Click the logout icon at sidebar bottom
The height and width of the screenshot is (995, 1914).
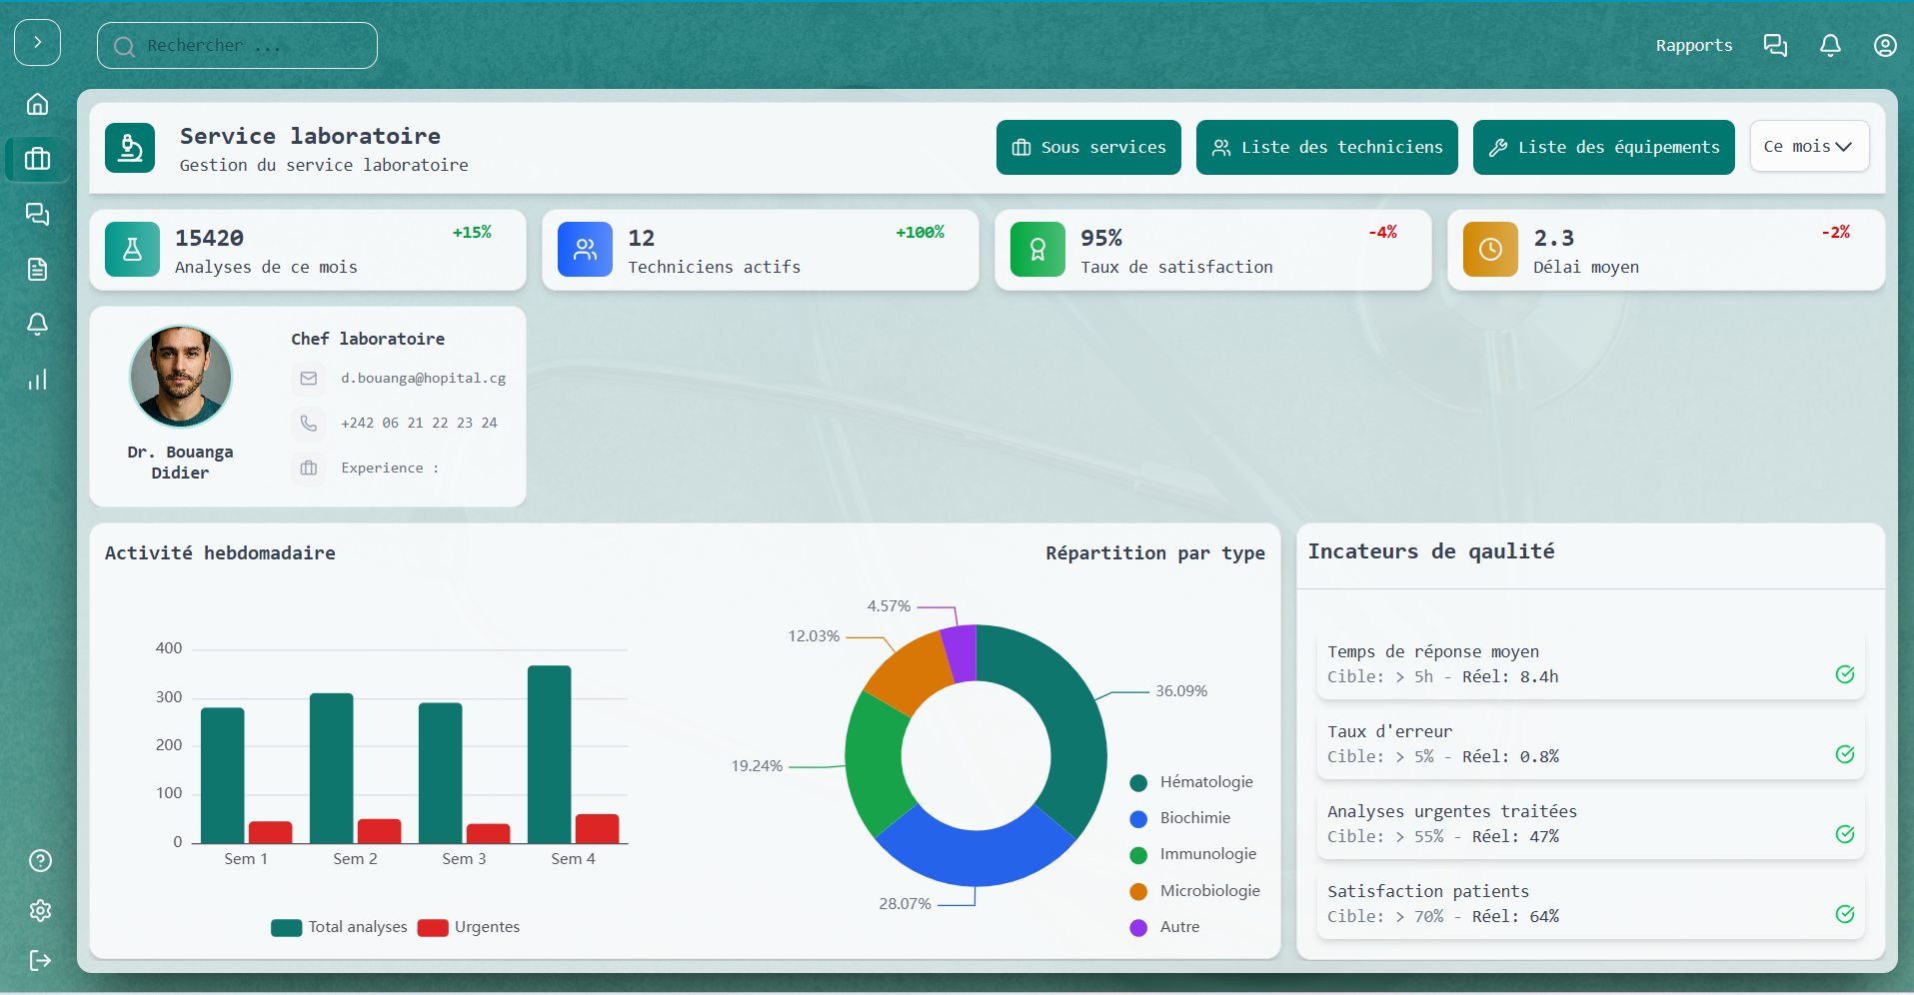[x=40, y=960]
